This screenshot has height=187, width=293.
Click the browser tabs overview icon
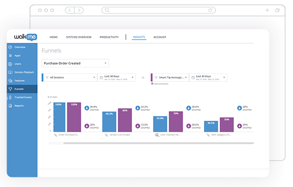[277, 10]
